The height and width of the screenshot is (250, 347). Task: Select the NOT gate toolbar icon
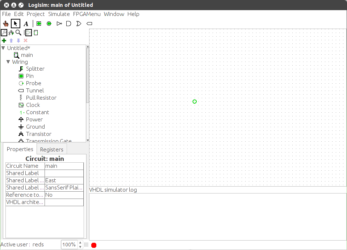(59, 24)
